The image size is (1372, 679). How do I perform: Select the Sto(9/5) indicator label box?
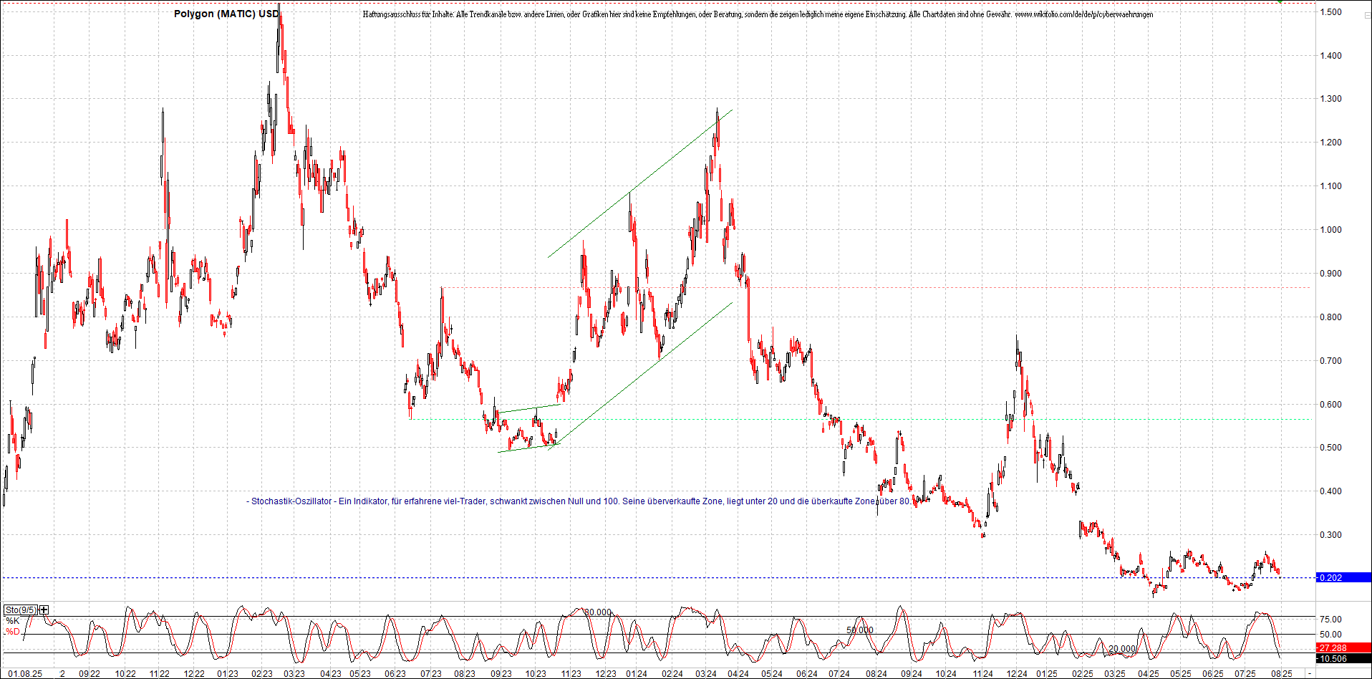[21, 610]
